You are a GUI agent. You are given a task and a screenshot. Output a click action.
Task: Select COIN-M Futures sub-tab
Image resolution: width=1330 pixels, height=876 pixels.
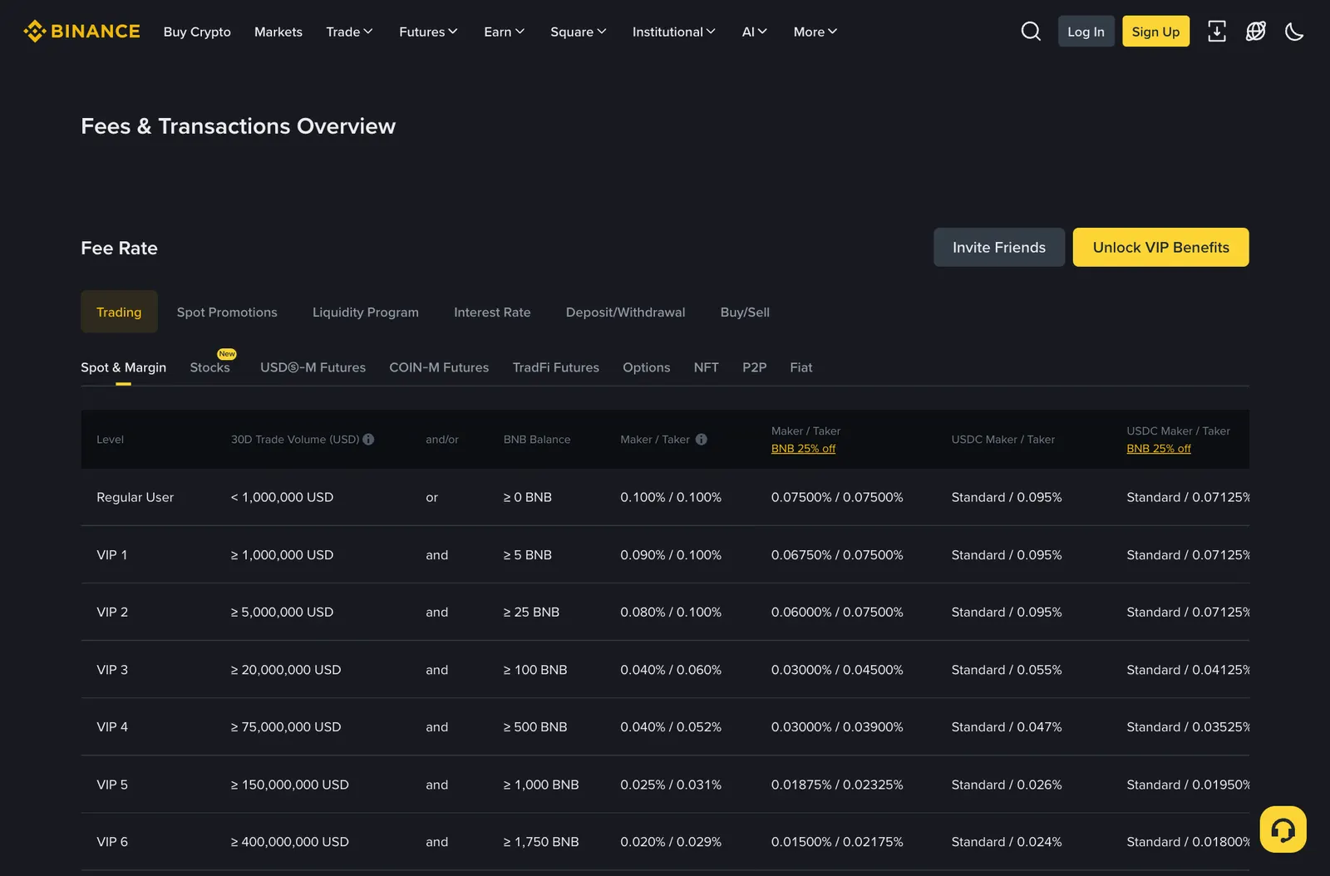(x=439, y=367)
